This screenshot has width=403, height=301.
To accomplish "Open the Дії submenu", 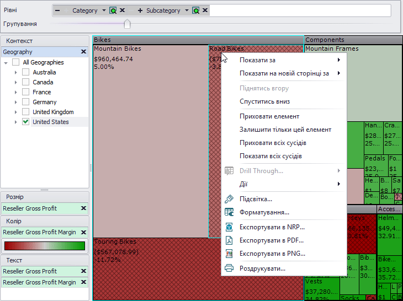I will click(284, 184).
